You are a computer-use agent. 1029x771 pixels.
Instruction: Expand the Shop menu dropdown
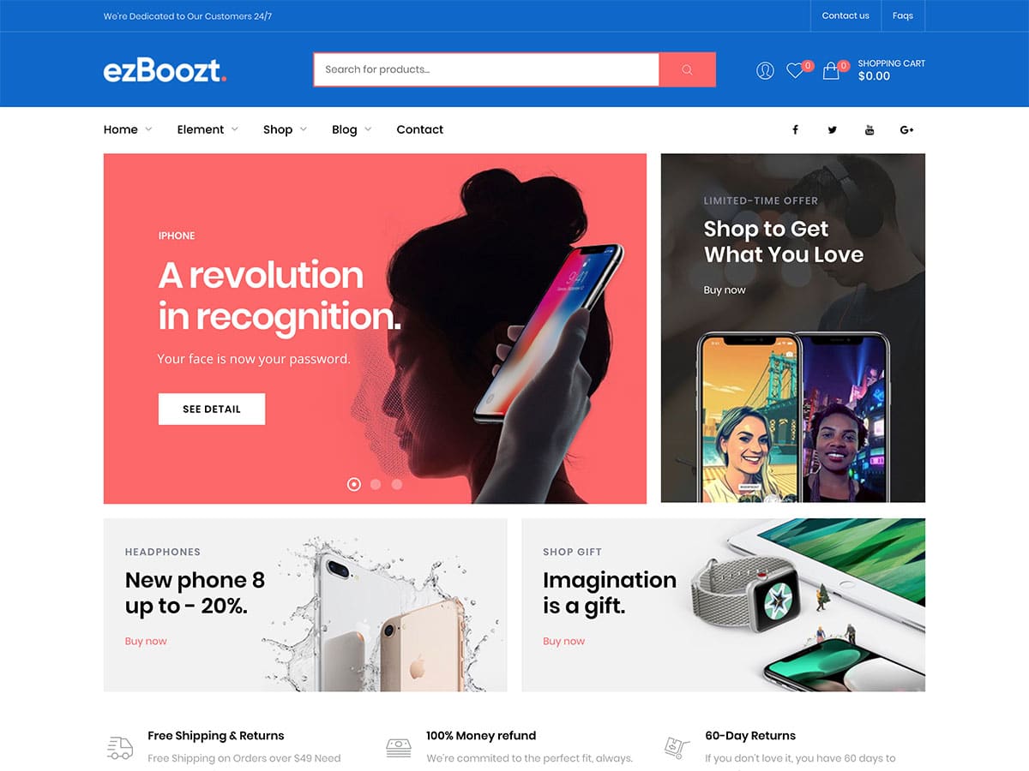coord(285,129)
